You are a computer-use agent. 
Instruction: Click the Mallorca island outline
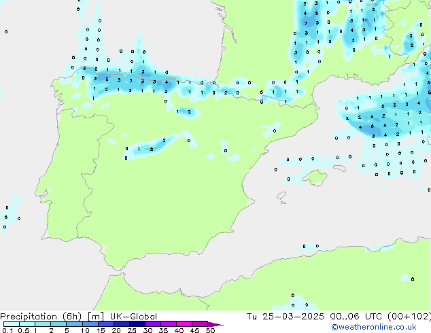click(315, 177)
